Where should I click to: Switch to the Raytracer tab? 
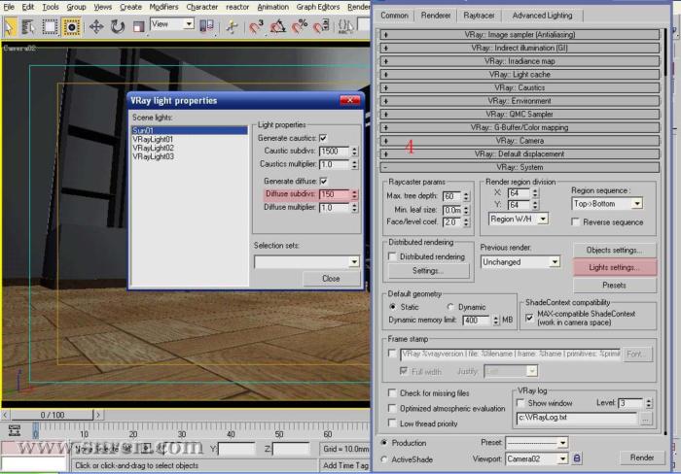point(480,16)
